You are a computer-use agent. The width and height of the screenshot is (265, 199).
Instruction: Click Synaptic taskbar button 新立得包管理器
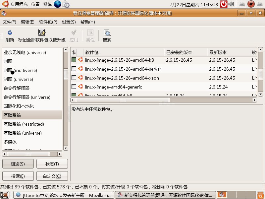click(x=165, y=195)
